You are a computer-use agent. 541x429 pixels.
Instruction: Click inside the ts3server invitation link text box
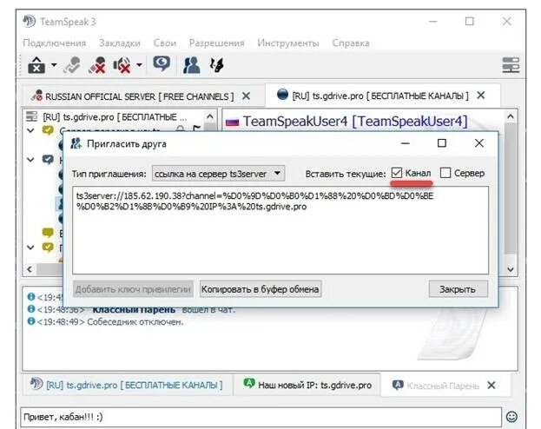[280, 230]
